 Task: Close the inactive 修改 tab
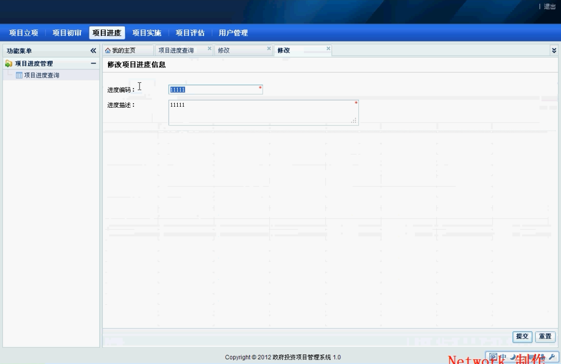269,48
